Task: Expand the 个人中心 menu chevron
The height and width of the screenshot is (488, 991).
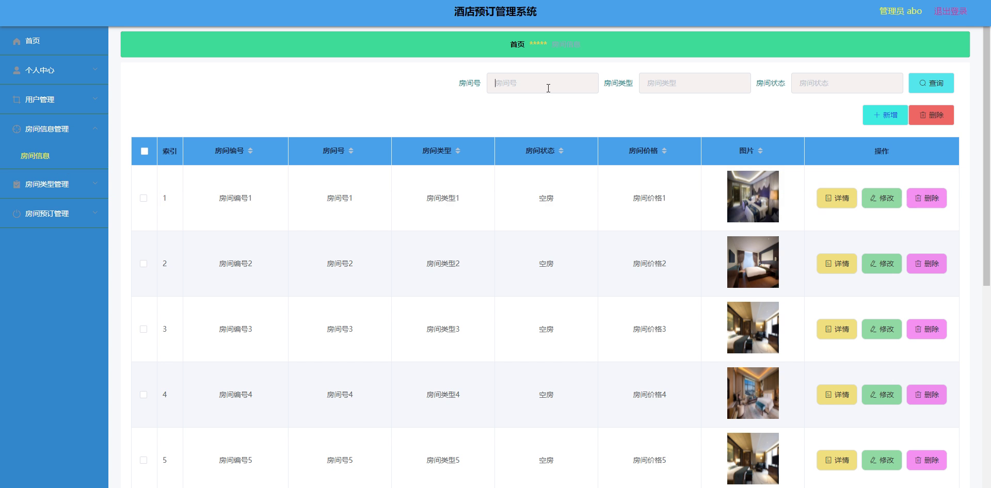Action: point(95,69)
